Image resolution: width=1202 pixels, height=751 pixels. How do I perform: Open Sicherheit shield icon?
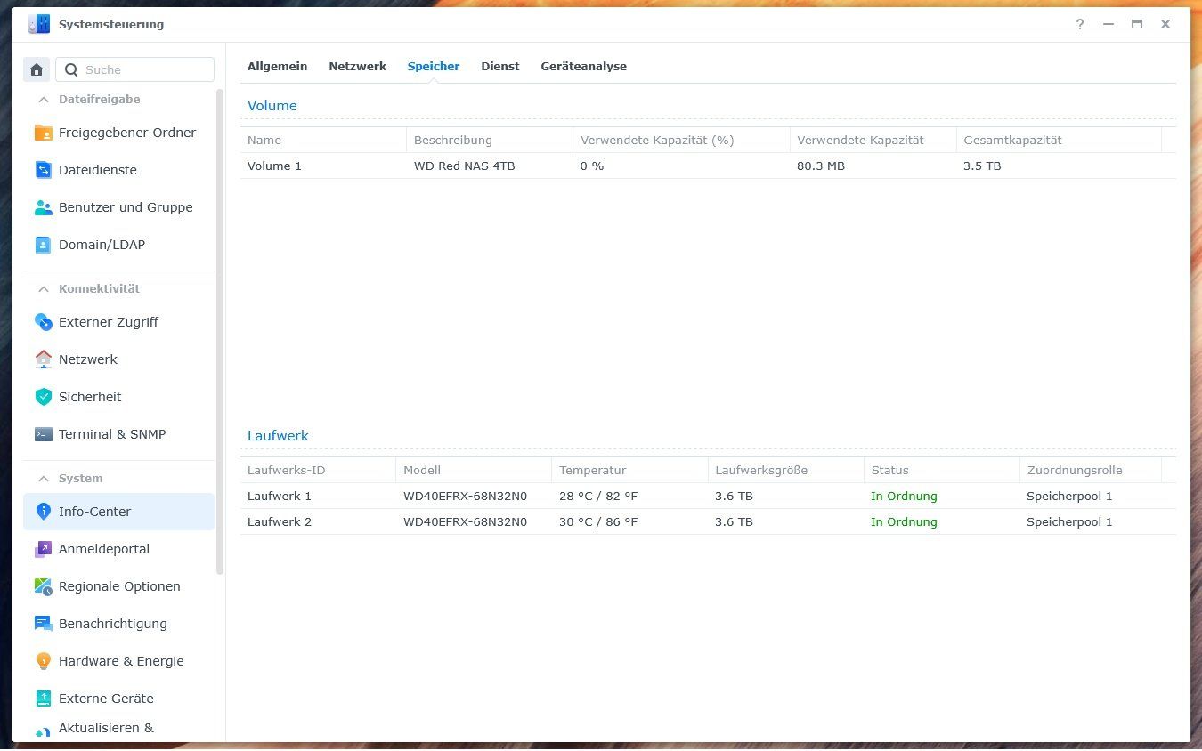click(43, 397)
